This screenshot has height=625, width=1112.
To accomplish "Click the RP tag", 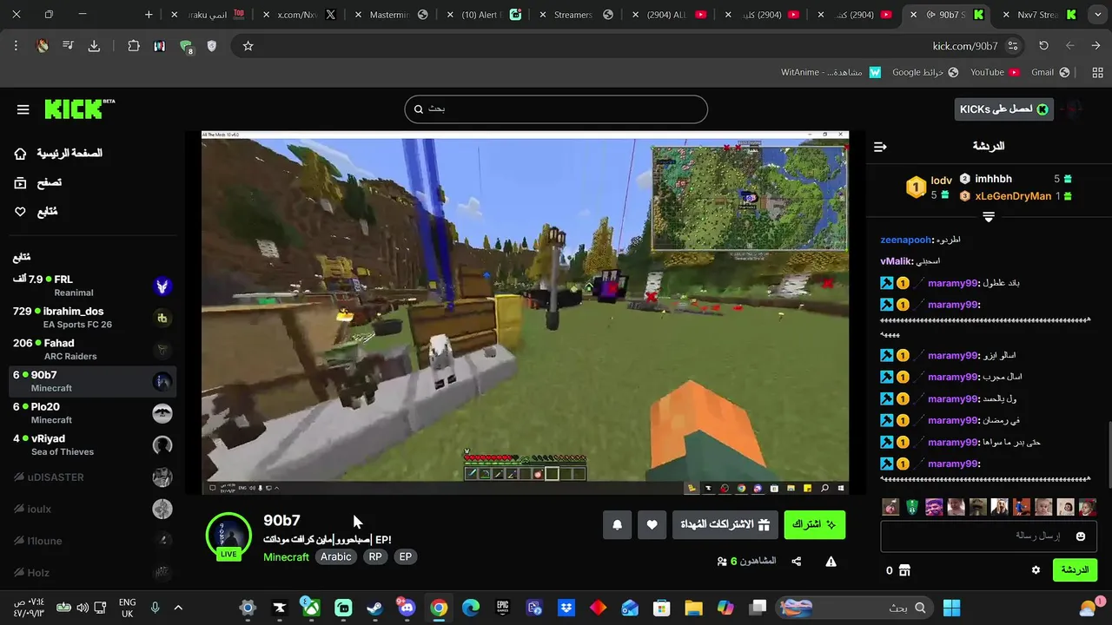I will tap(375, 557).
